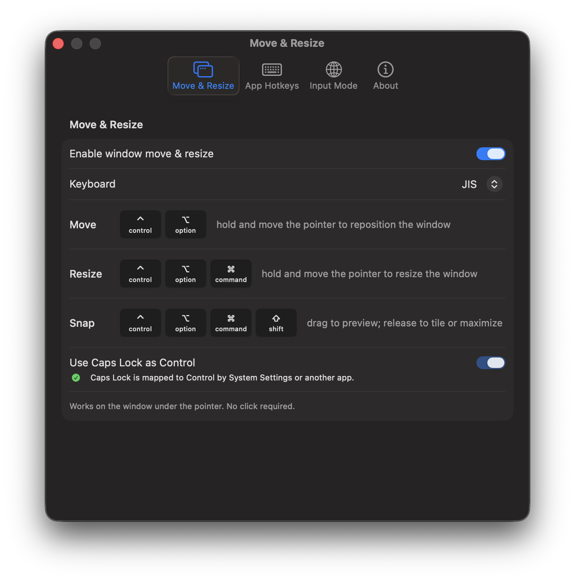Toggle option key in Snap row
This screenshot has height=581, width=575.
(186, 323)
